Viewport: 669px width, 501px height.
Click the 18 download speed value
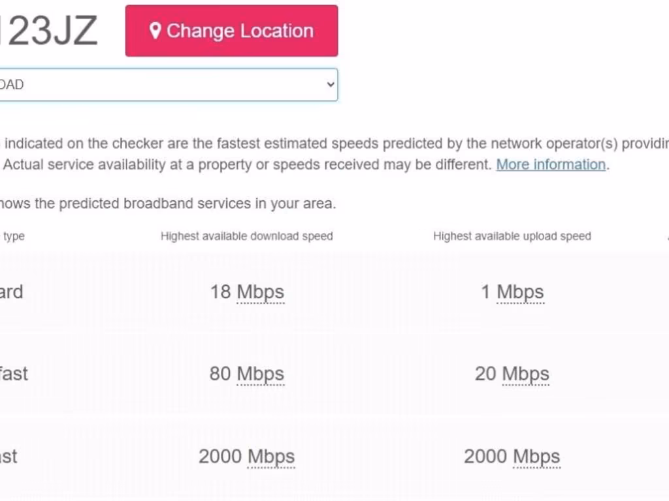pos(220,292)
